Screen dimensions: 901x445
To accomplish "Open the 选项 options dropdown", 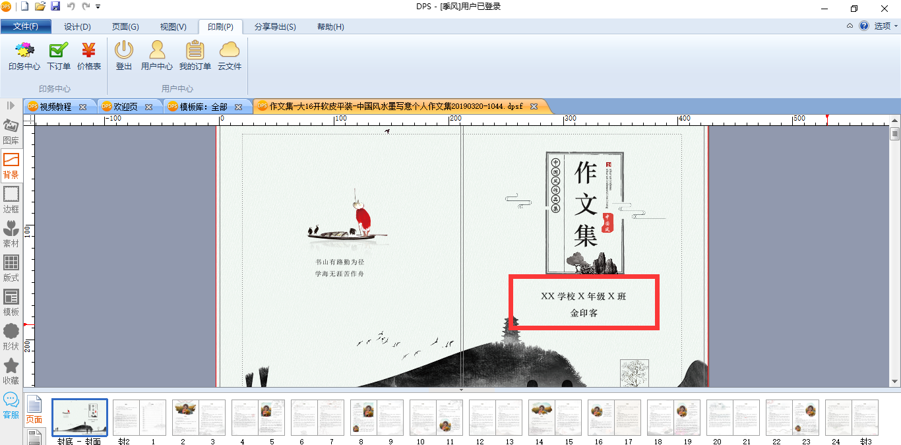I will pyautogui.click(x=886, y=26).
